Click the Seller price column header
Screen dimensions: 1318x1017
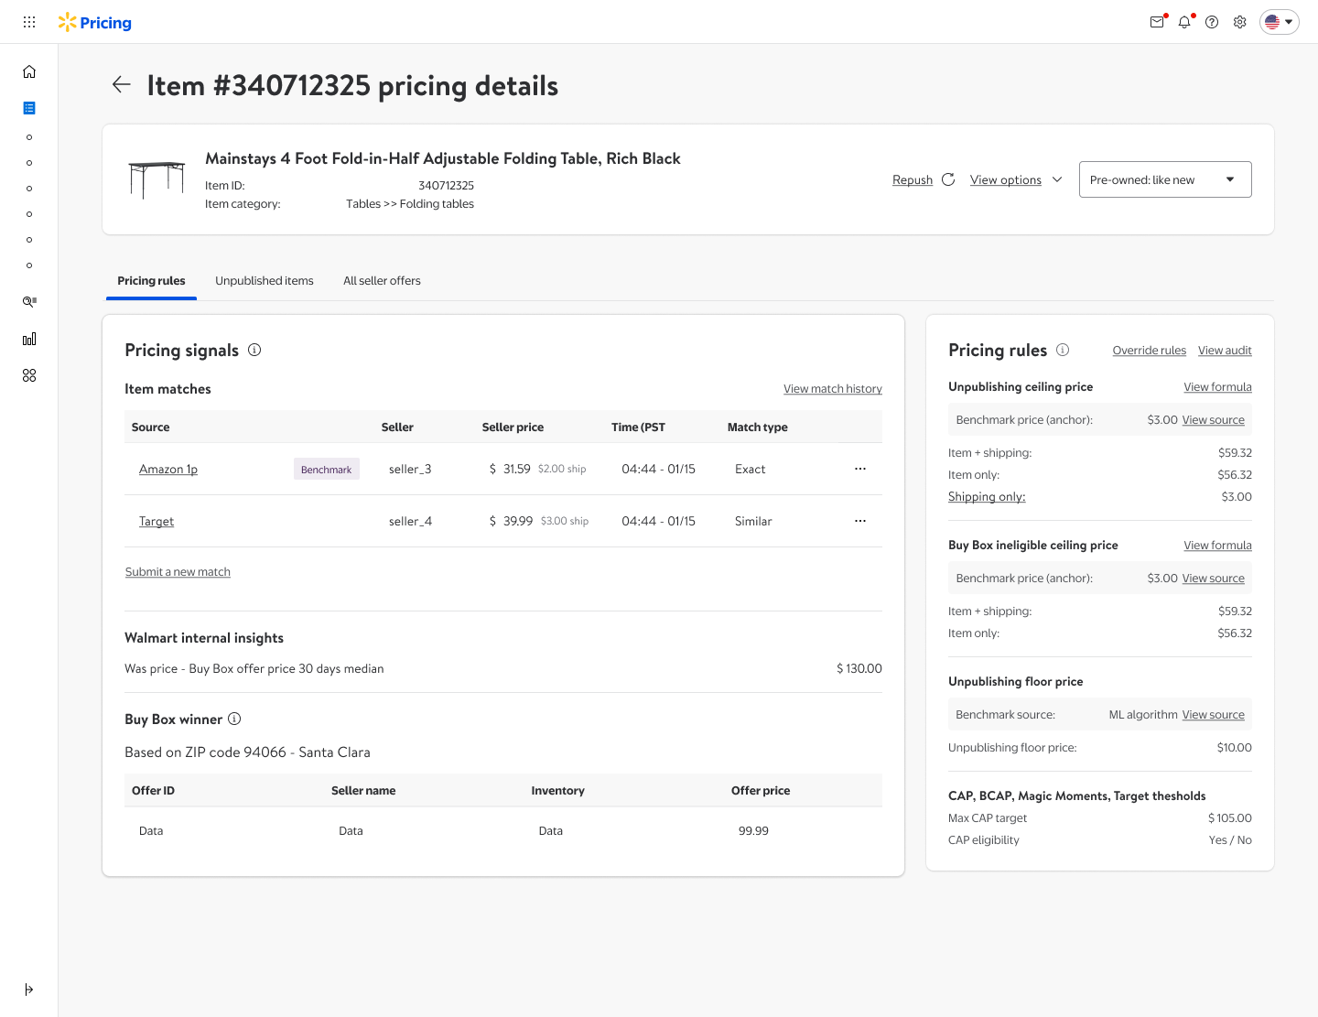pos(513,427)
